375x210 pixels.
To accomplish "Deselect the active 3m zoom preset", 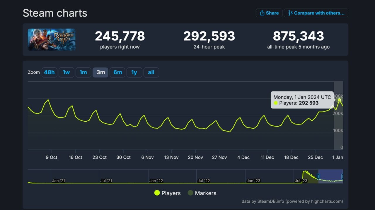I will tap(100, 72).
